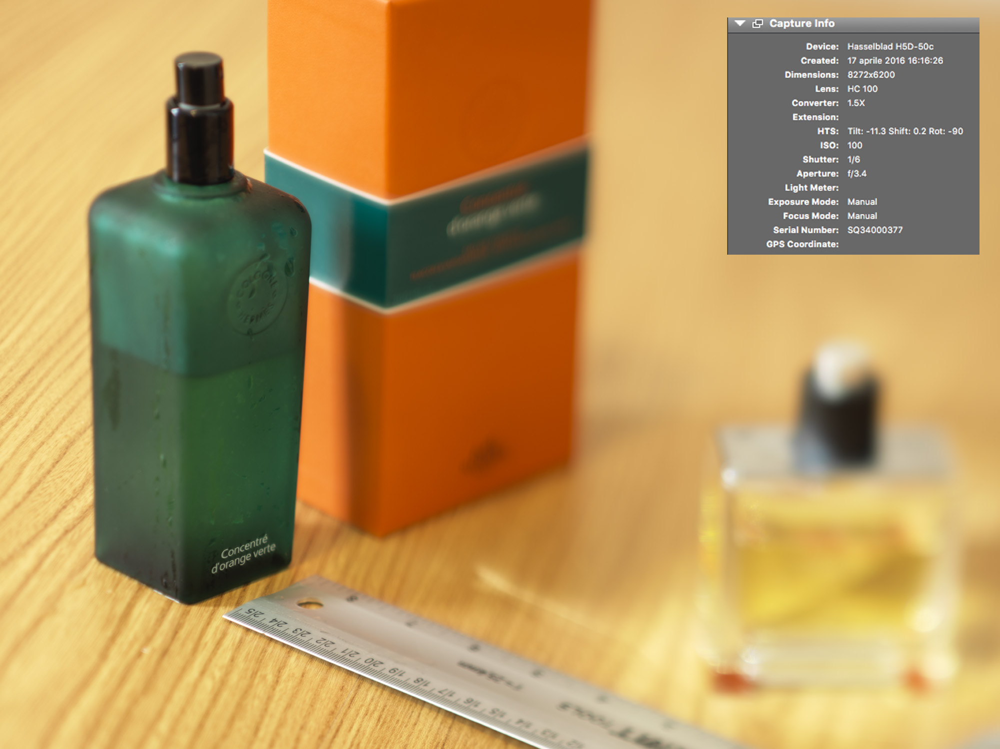Viewport: 1000px width, 749px height.
Task: Click the Device: label
Action: 822,46
